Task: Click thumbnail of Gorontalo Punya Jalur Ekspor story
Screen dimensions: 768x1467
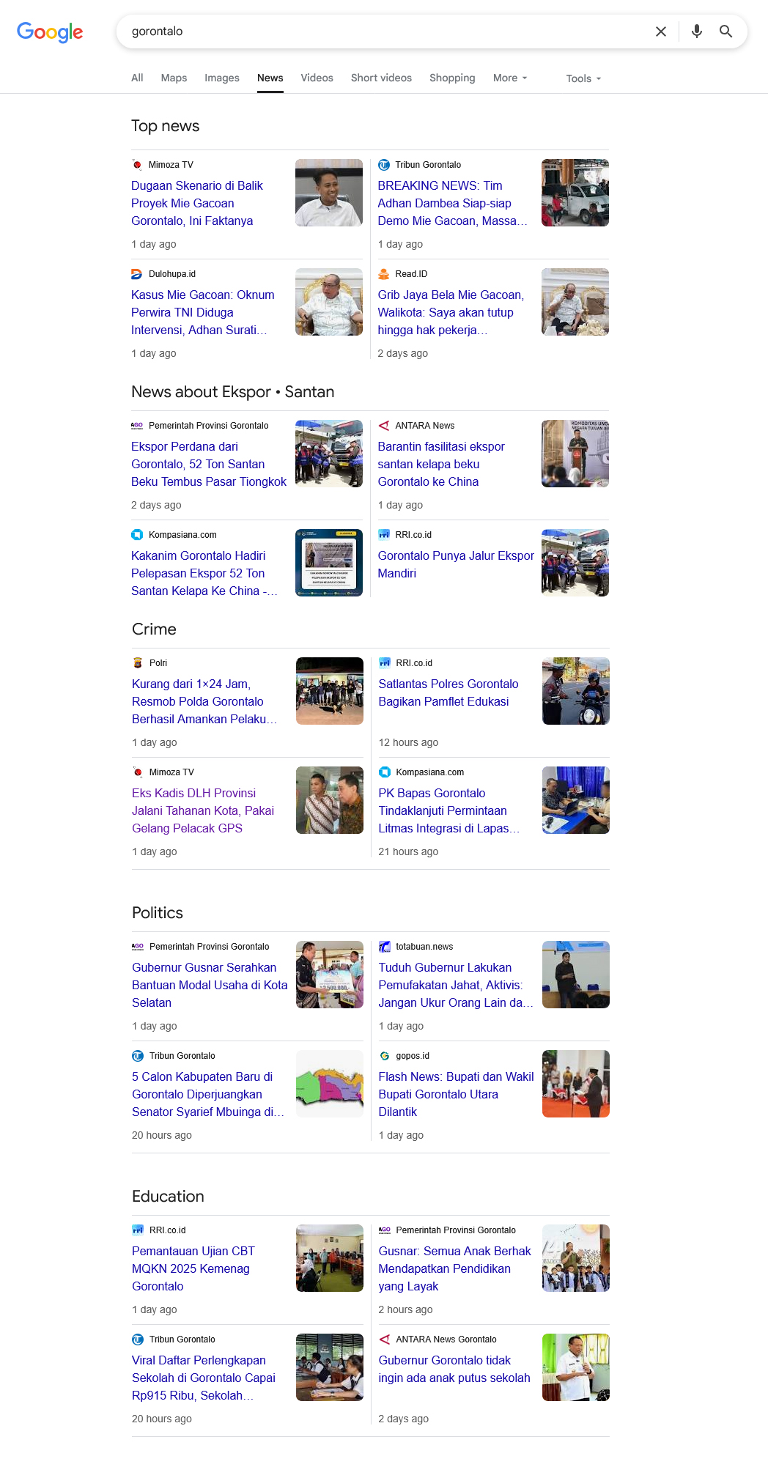Action: 575,563
